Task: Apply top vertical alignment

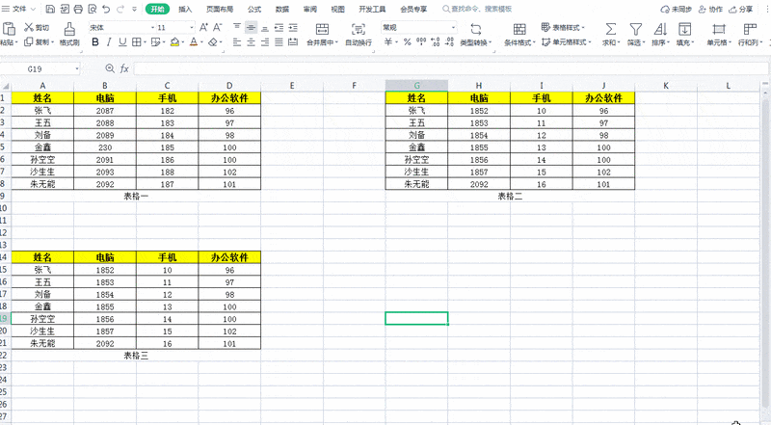Action: click(237, 28)
